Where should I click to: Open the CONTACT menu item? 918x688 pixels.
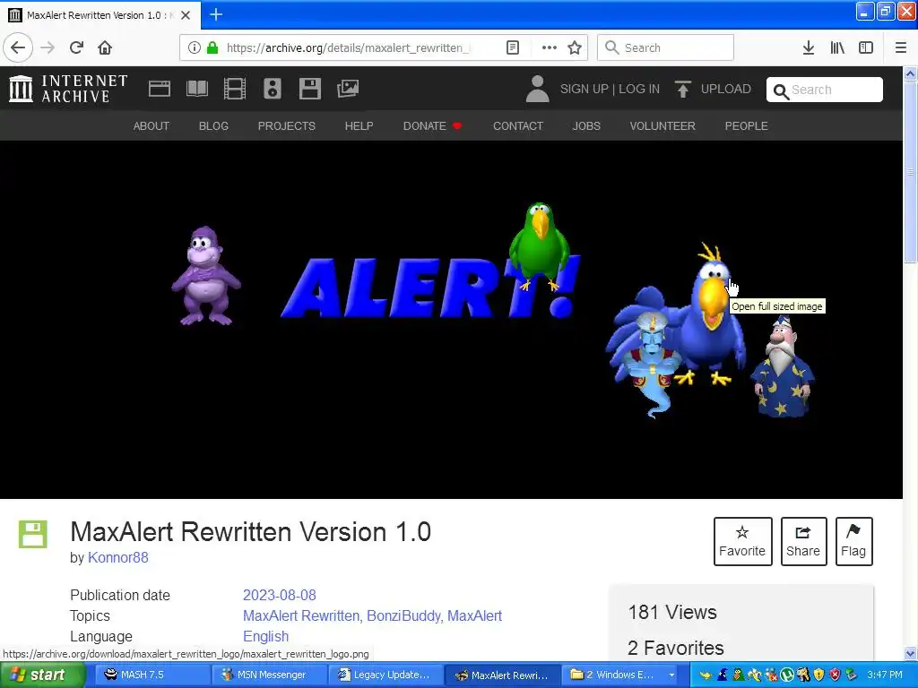[518, 125]
